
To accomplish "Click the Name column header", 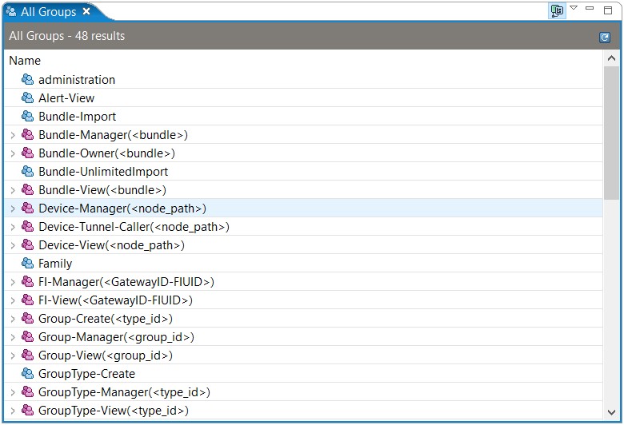I will [x=25, y=61].
